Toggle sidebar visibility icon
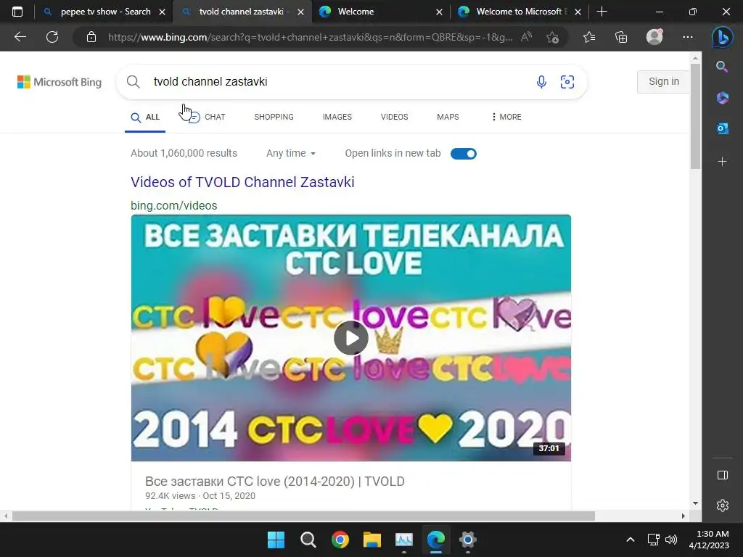This screenshot has width=743, height=557. coord(722,475)
